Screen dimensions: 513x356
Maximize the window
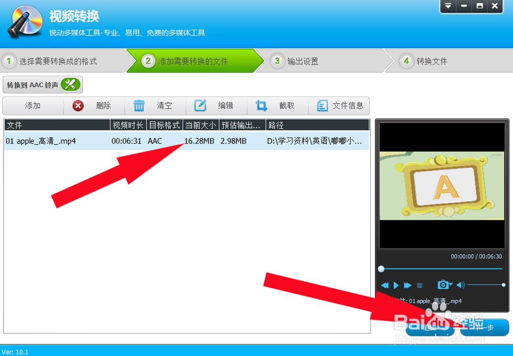coord(480,6)
